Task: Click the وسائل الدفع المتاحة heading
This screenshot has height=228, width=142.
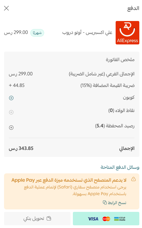Action: click(120, 167)
